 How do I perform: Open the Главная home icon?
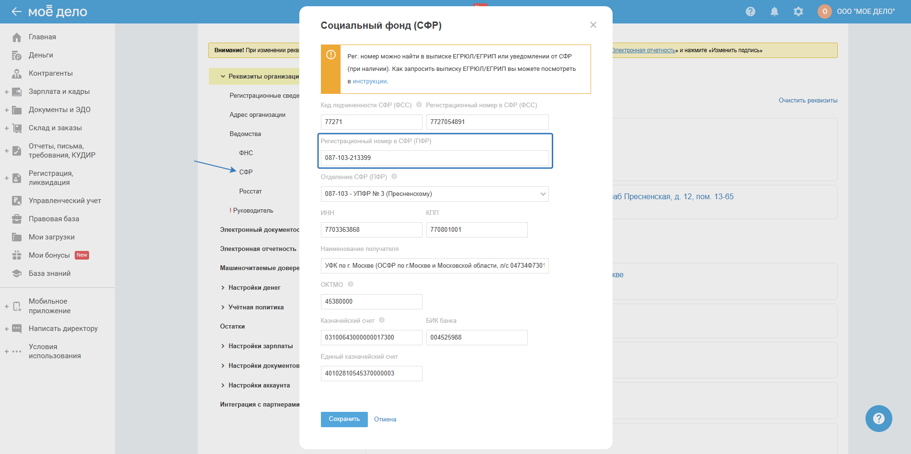click(17, 37)
